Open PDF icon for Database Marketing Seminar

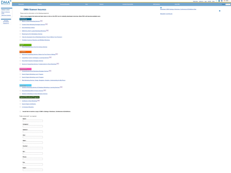(x=61, y=87)
